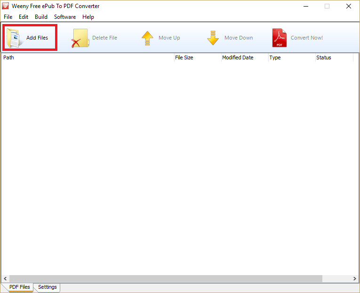
Task: Click the Move Up arrow icon
Action: 147,38
